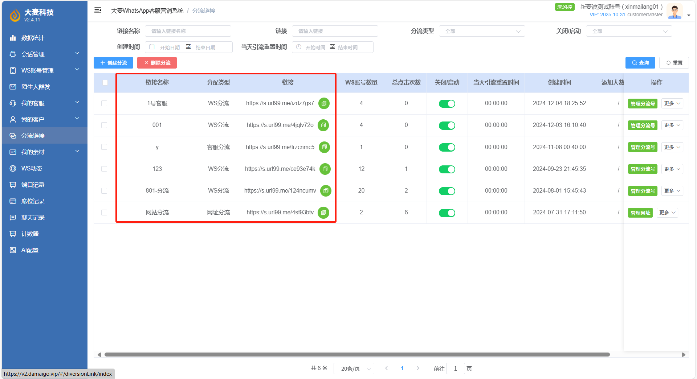
Task: Click the 大麦WhatsApp客服营销系统 breadcrumb
Action: coord(147,11)
